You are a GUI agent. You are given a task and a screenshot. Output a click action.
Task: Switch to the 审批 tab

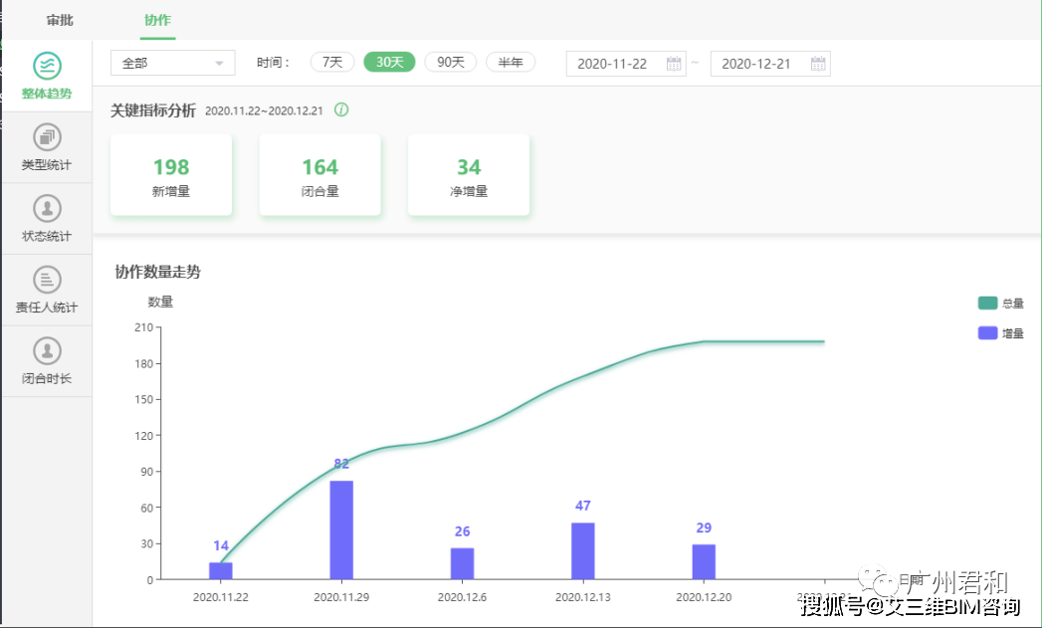(x=60, y=20)
